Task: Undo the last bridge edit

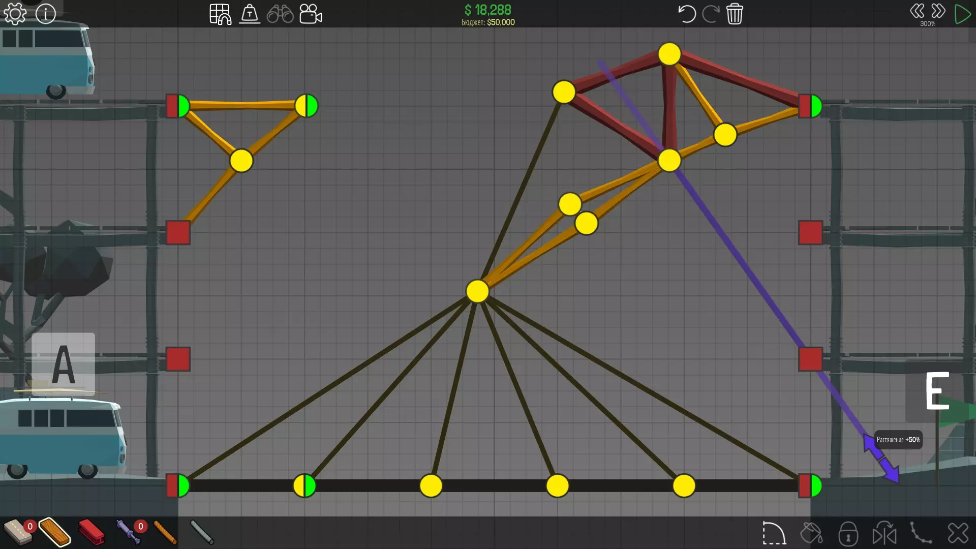Action: (x=687, y=14)
